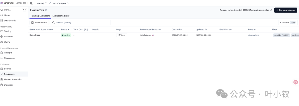Viewport: 299px width, 106px height.
Task: Open Tracing in sidebar
Action: [x=14, y=31]
